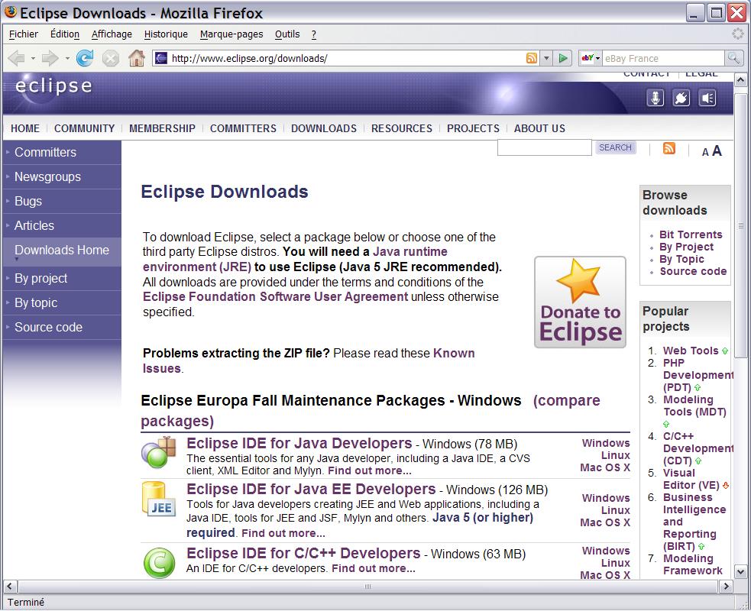751x611 pixels.
Task: Open the ABOUT US navigation item
Action: (x=539, y=128)
